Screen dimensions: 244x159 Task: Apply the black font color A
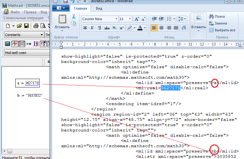(x=140, y=28)
